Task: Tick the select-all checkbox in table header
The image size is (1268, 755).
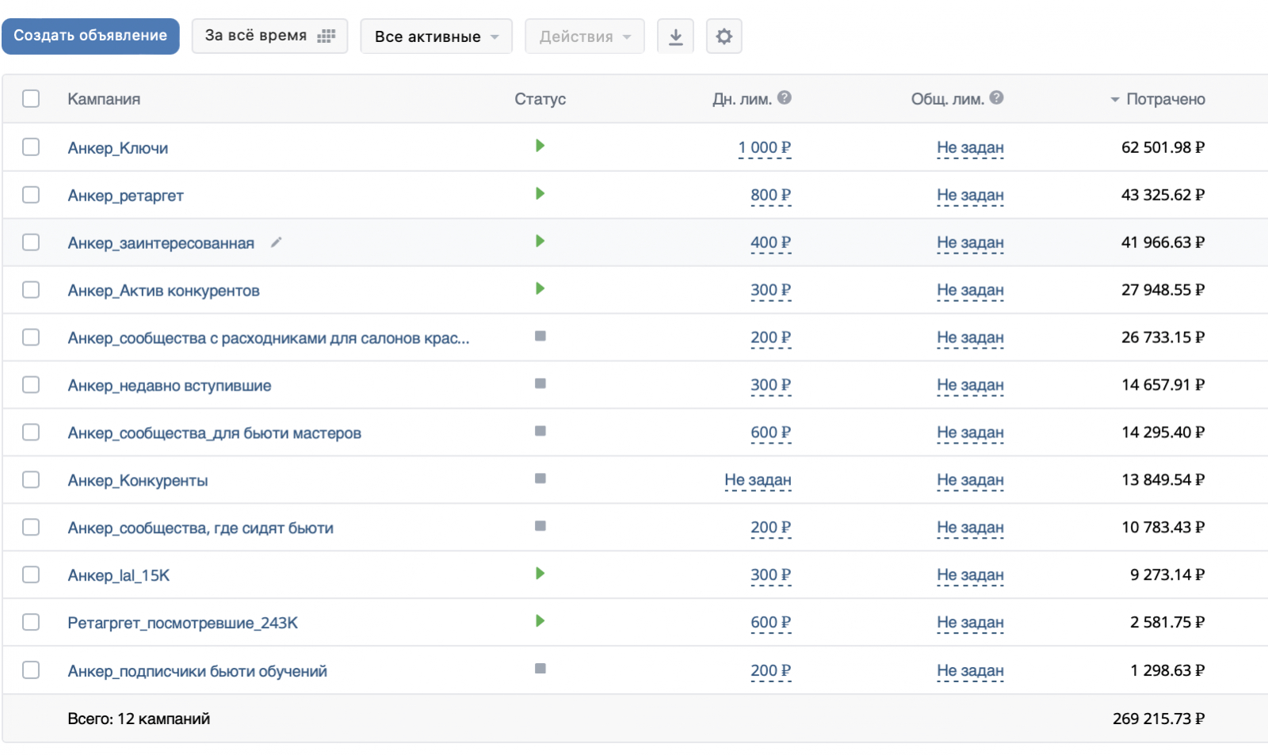Action: point(31,98)
